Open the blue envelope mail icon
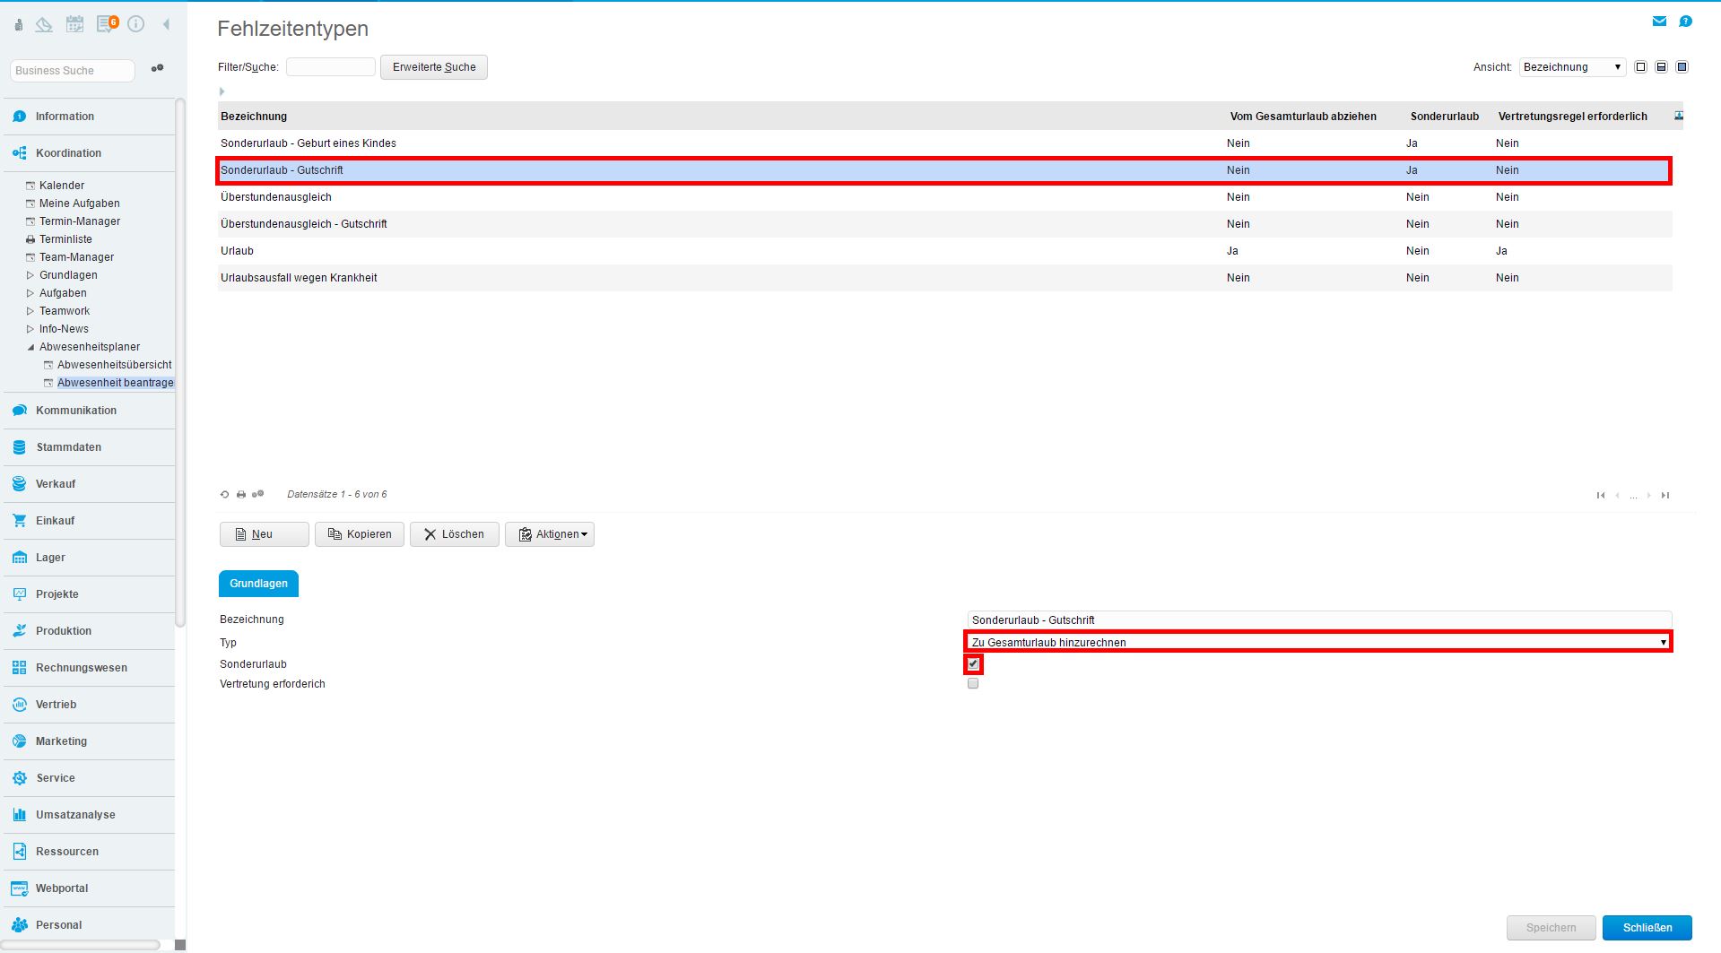 pos(1659,22)
